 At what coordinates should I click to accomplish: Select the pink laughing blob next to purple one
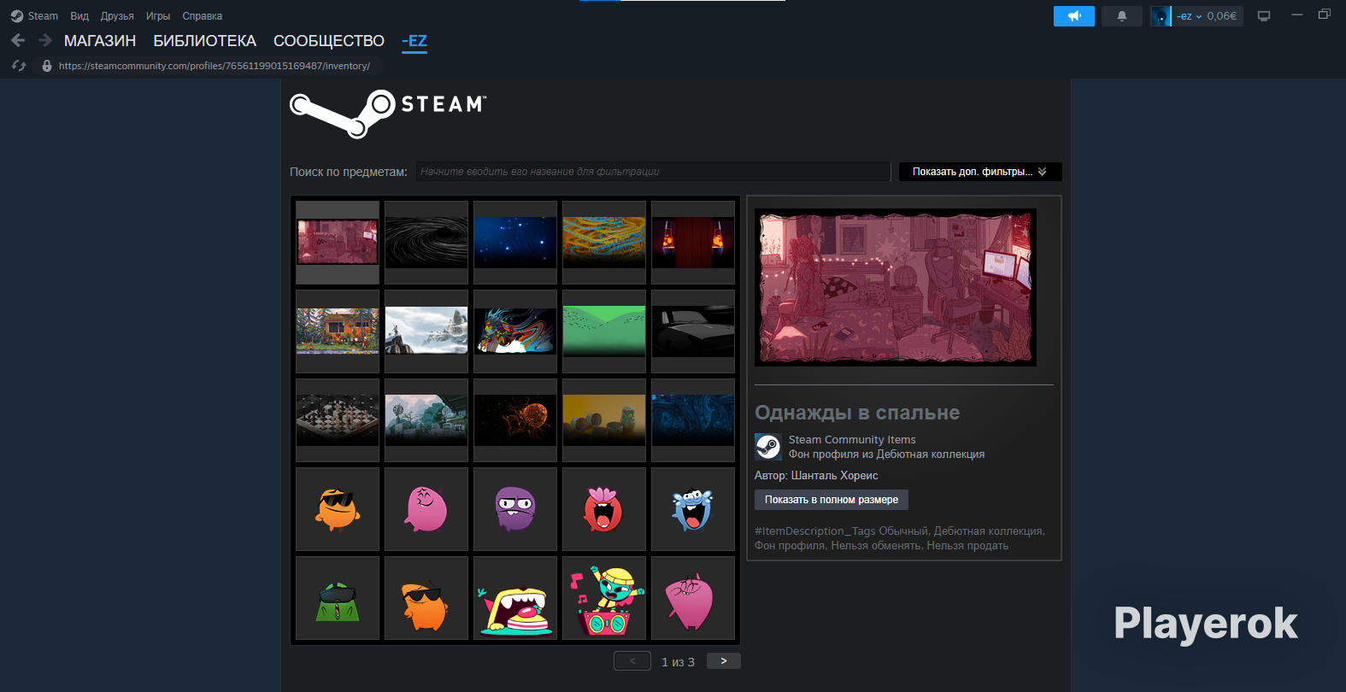point(426,509)
